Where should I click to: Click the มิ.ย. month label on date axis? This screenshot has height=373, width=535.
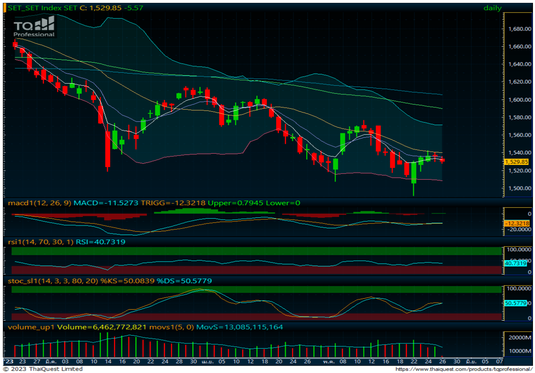point(471,361)
